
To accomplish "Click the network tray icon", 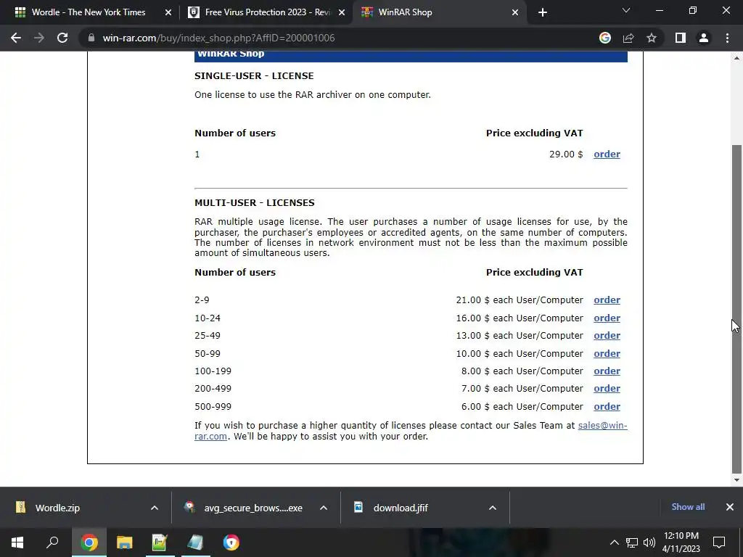I will [632, 542].
